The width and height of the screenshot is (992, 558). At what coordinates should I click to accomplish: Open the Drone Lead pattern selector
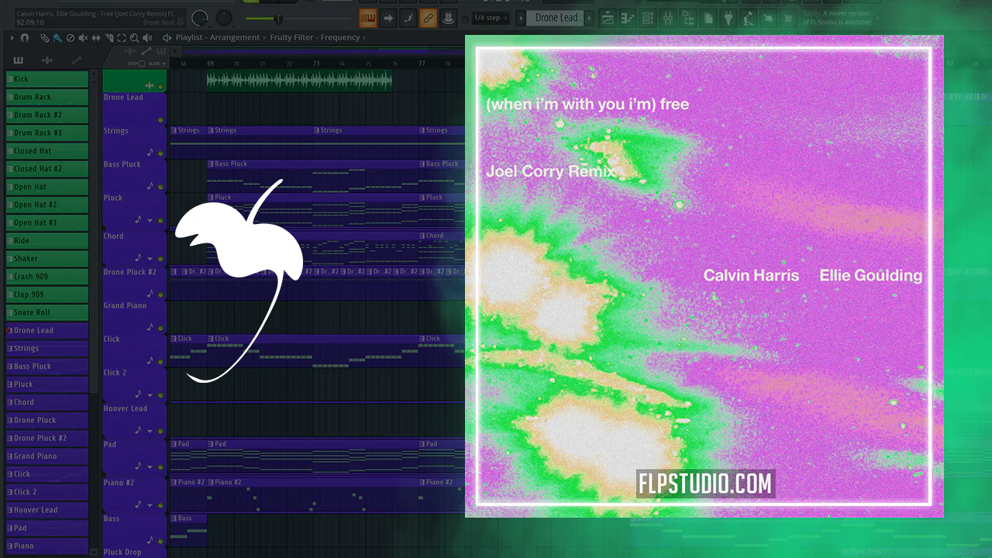556,18
